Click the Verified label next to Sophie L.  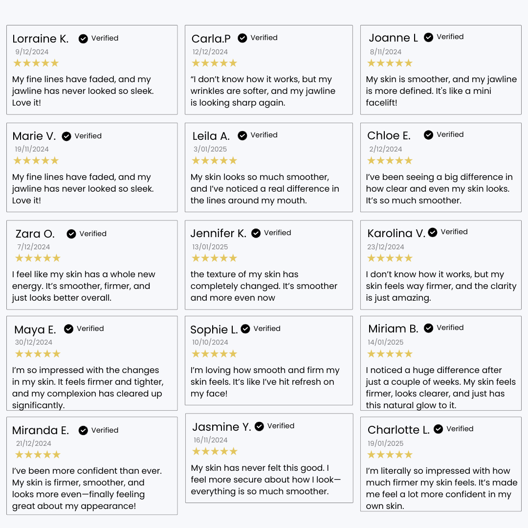pyautogui.click(x=267, y=329)
